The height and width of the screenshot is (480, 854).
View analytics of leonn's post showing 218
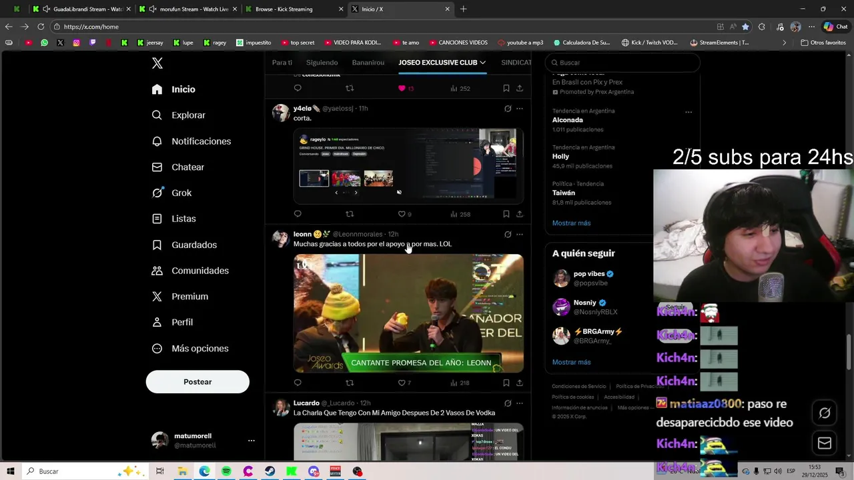click(460, 383)
